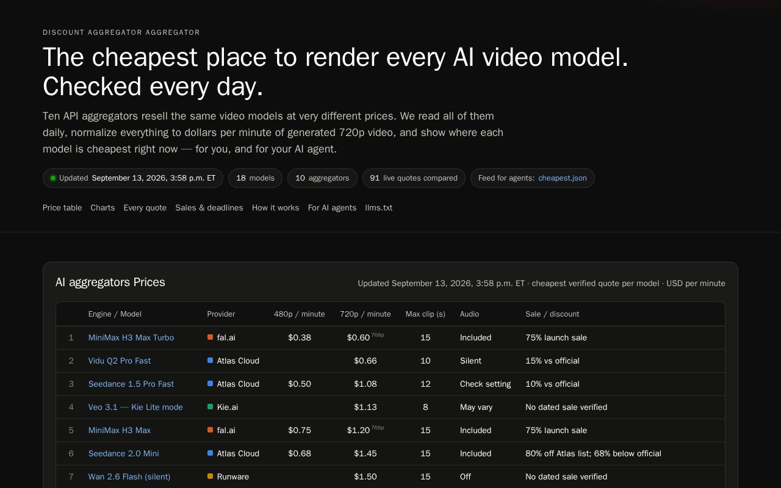Click the 'May vary' audio cell

(476, 407)
